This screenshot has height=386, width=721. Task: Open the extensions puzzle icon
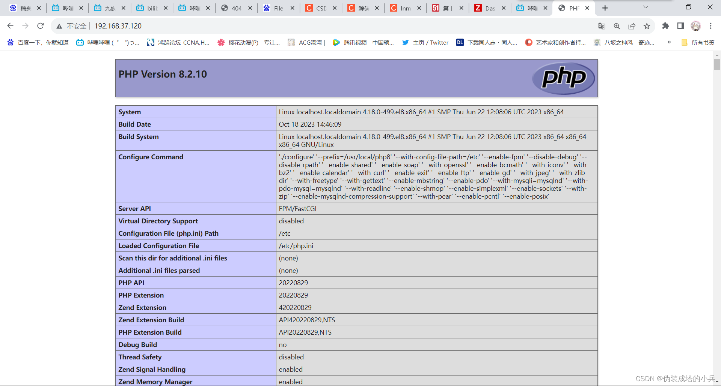click(x=665, y=26)
